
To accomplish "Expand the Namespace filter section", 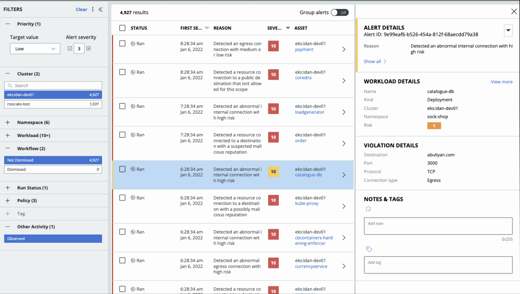I will [8, 122].
